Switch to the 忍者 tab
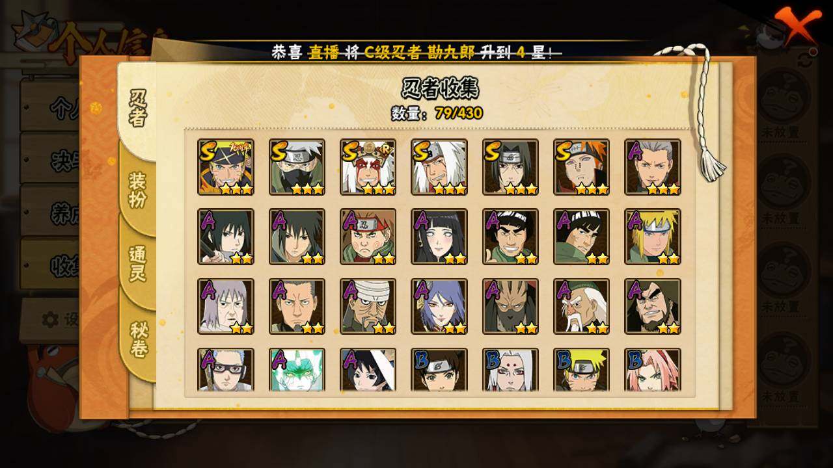 click(137, 108)
